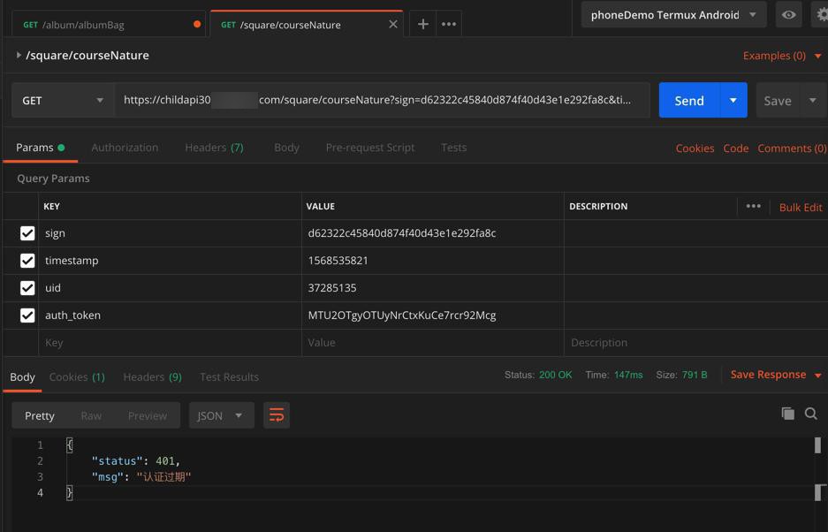Open the Save button dropdown arrow
This screenshot has width=828, height=532.
813,101
